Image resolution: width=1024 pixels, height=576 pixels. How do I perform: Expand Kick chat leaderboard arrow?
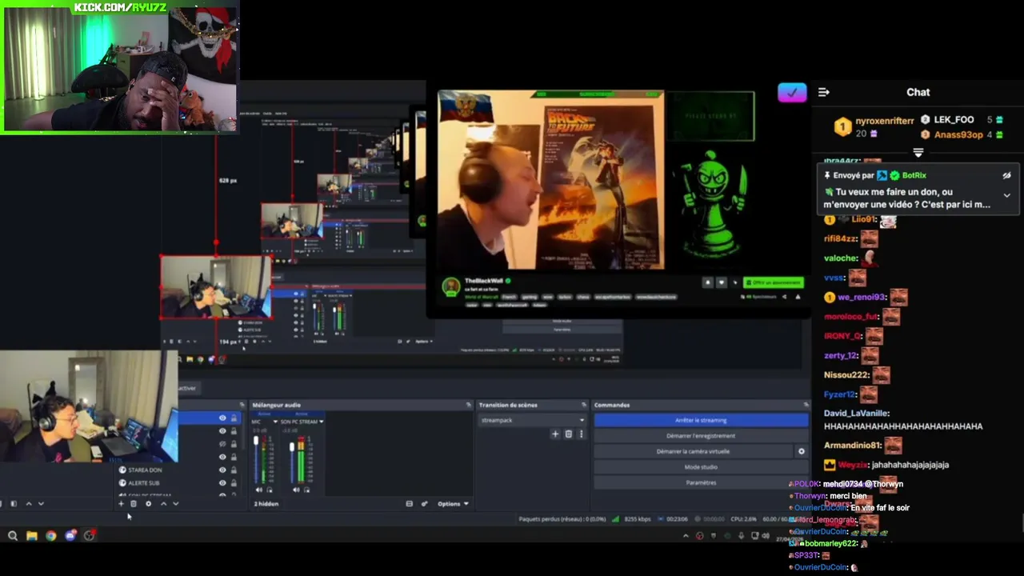pyautogui.click(x=918, y=152)
